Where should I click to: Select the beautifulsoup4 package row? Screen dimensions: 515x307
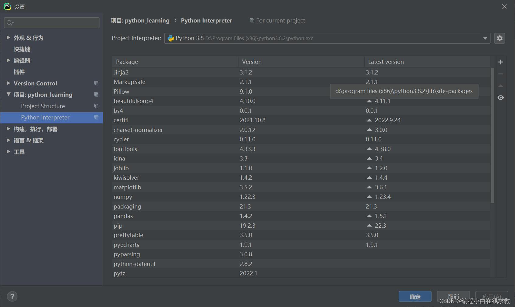301,101
